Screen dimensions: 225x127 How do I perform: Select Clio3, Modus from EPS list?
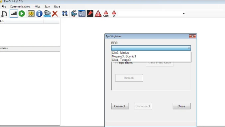click(151, 53)
